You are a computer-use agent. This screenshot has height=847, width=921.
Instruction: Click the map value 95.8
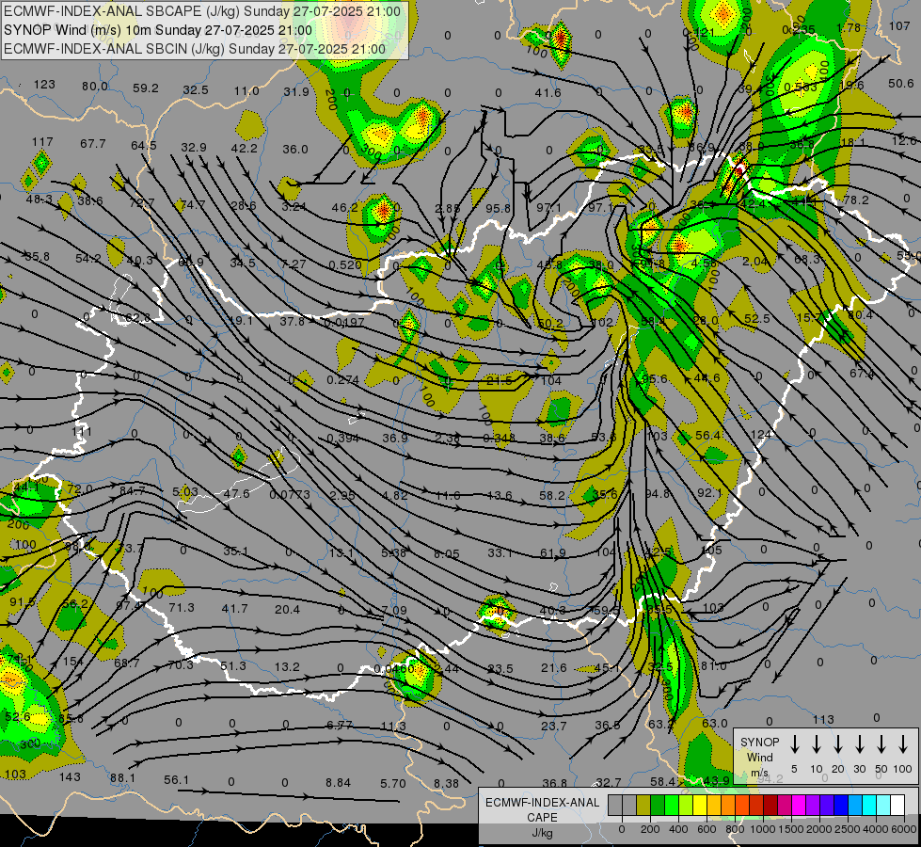(x=498, y=209)
